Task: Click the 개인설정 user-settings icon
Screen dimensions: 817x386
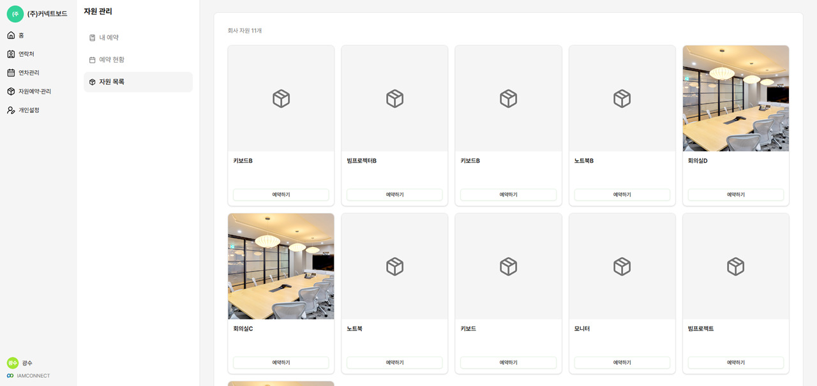Action: pos(11,110)
